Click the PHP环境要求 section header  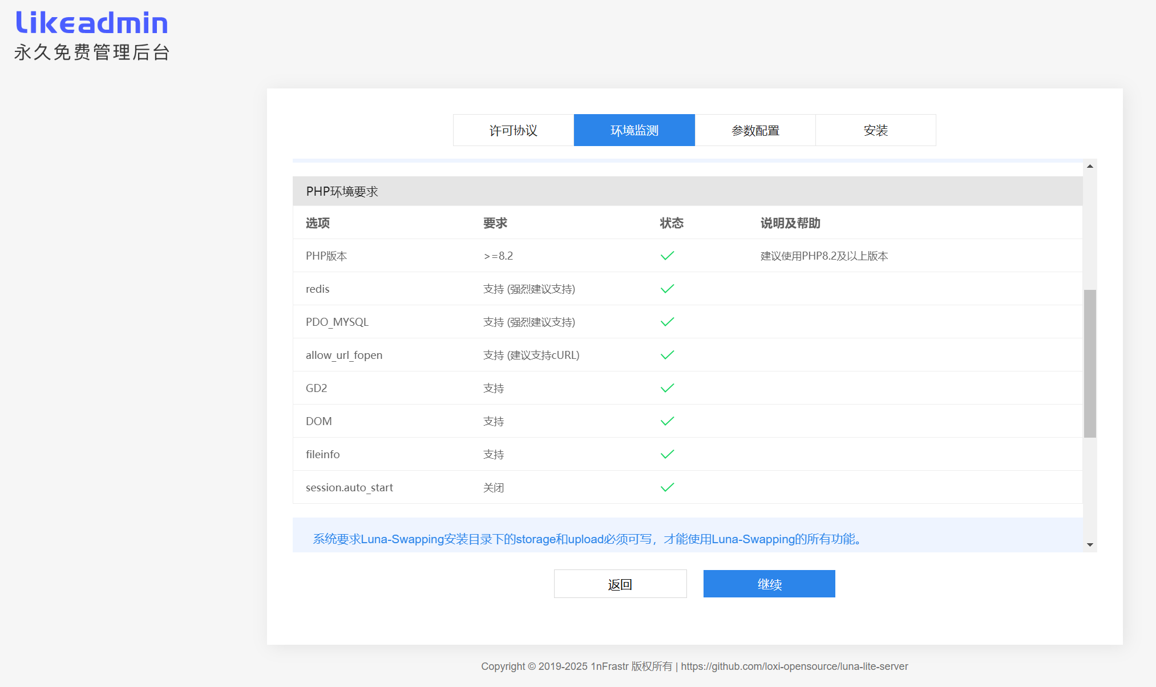[342, 191]
